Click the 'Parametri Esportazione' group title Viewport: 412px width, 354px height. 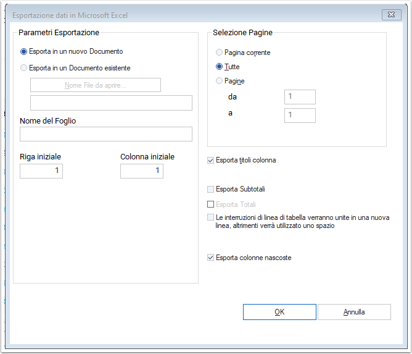59,33
